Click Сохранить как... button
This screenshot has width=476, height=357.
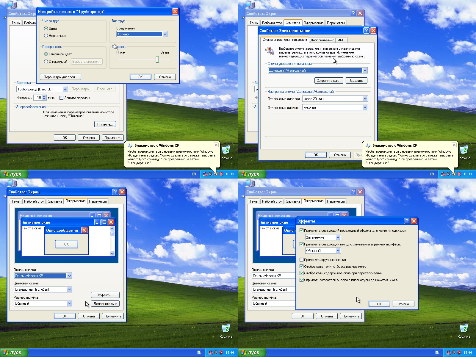point(329,81)
